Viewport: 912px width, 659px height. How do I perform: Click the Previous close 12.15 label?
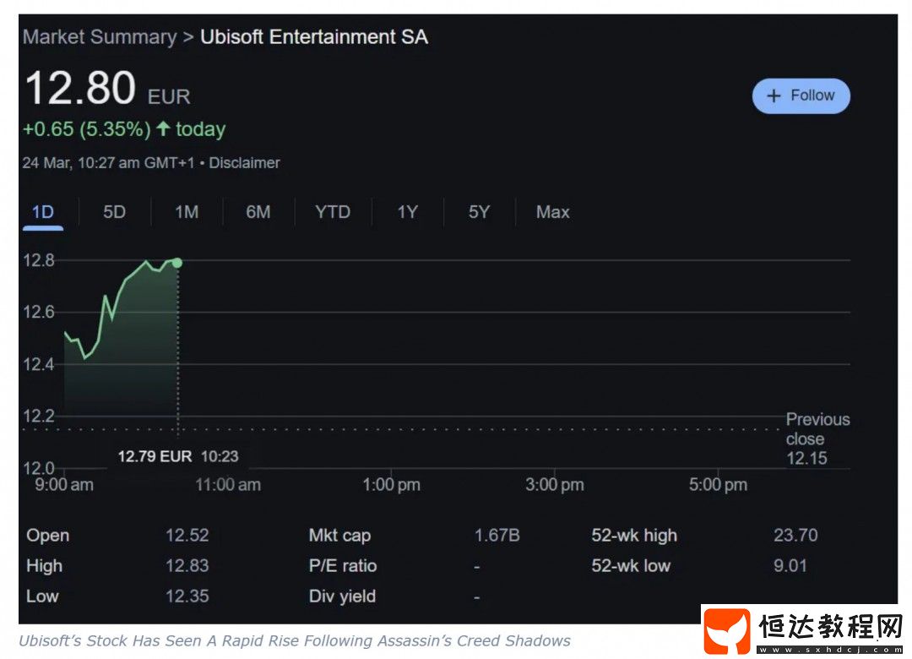coord(817,439)
